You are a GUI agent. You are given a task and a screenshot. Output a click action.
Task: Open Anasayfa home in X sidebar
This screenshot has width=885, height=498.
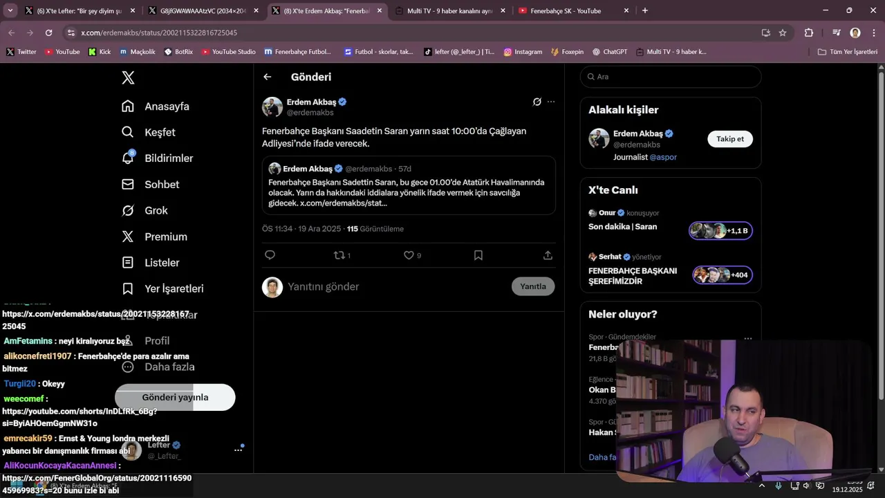click(x=156, y=107)
